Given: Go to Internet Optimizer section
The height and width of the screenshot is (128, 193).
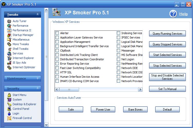Looking at the screenshot, I should [24, 67].
